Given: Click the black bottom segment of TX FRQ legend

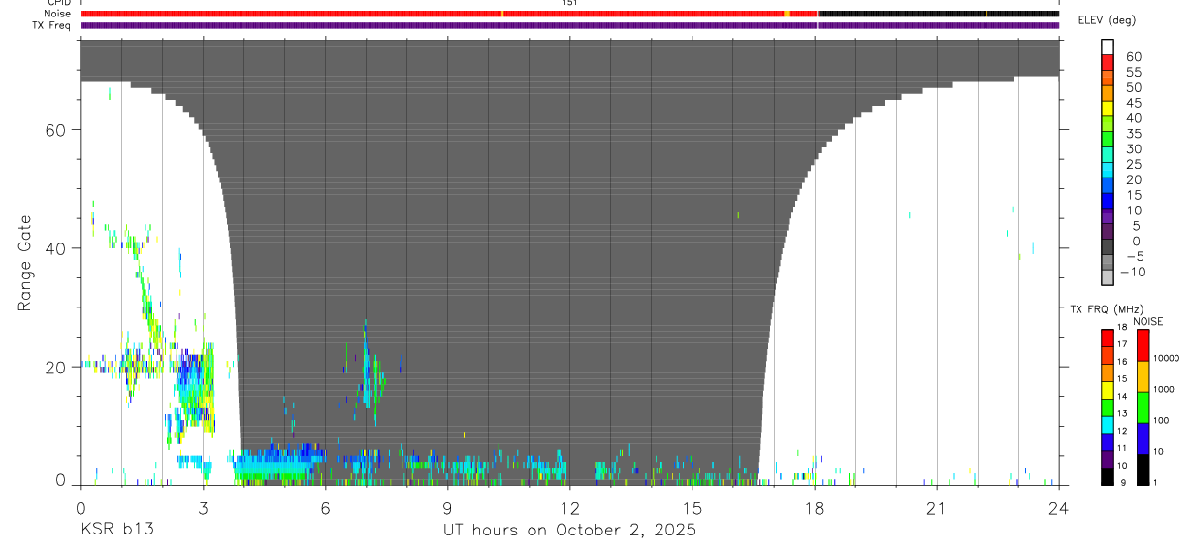Looking at the screenshot, I should point(1108,476).
